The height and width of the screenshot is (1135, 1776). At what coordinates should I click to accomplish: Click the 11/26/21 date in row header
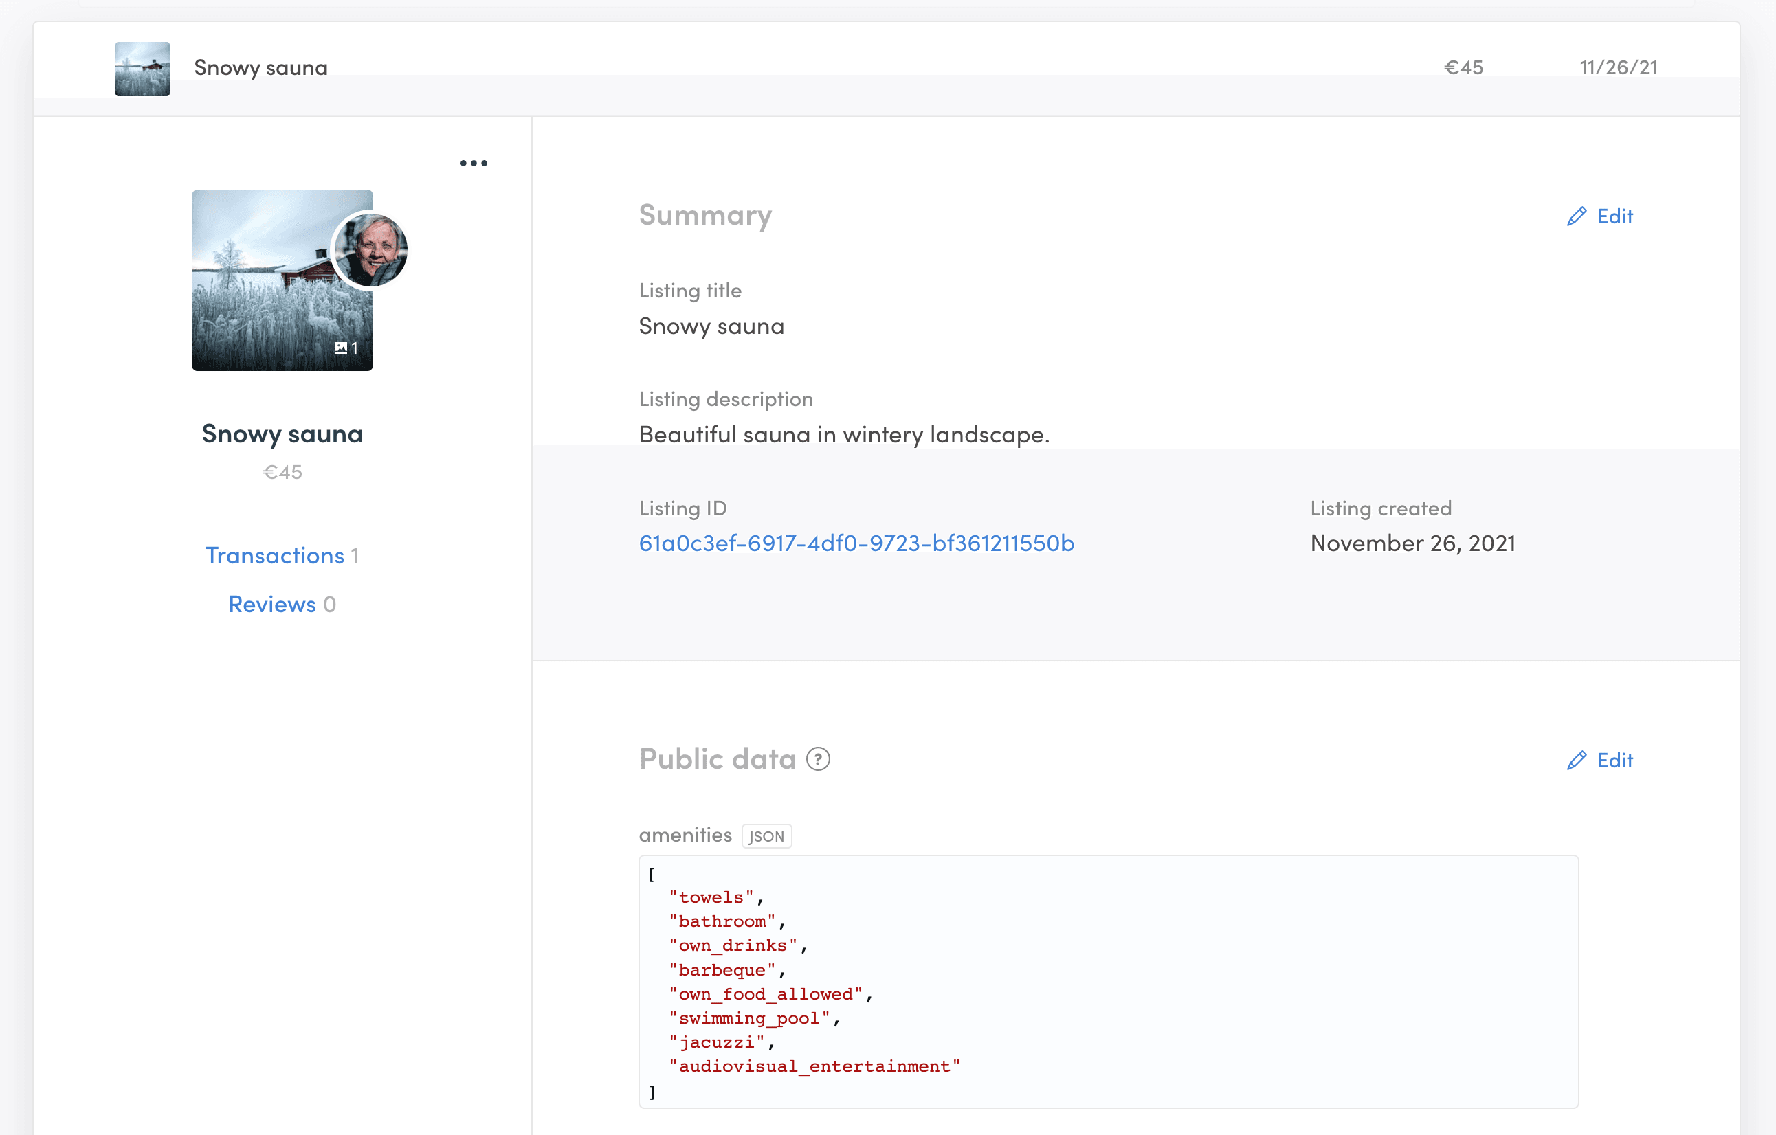pyautogui.click(x=1618, y=68)
